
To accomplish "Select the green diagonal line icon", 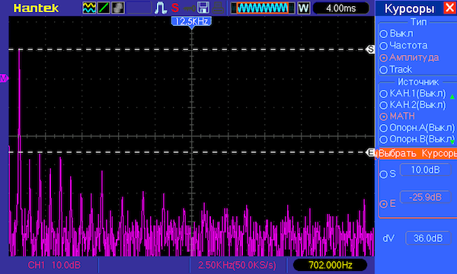I will 104,8.
